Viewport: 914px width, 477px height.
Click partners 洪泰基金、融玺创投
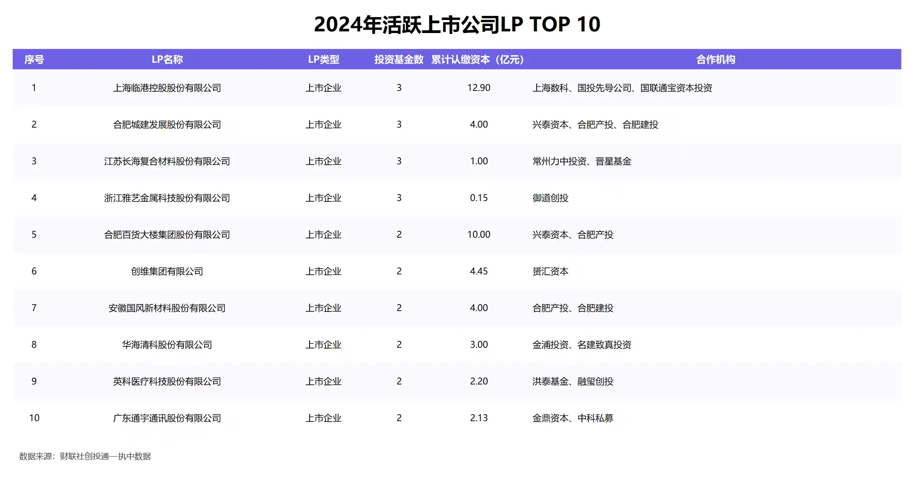[x=573, y=381]
